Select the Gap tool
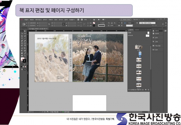The height and width of the screenshot is (125, 181). coord(25,34)
